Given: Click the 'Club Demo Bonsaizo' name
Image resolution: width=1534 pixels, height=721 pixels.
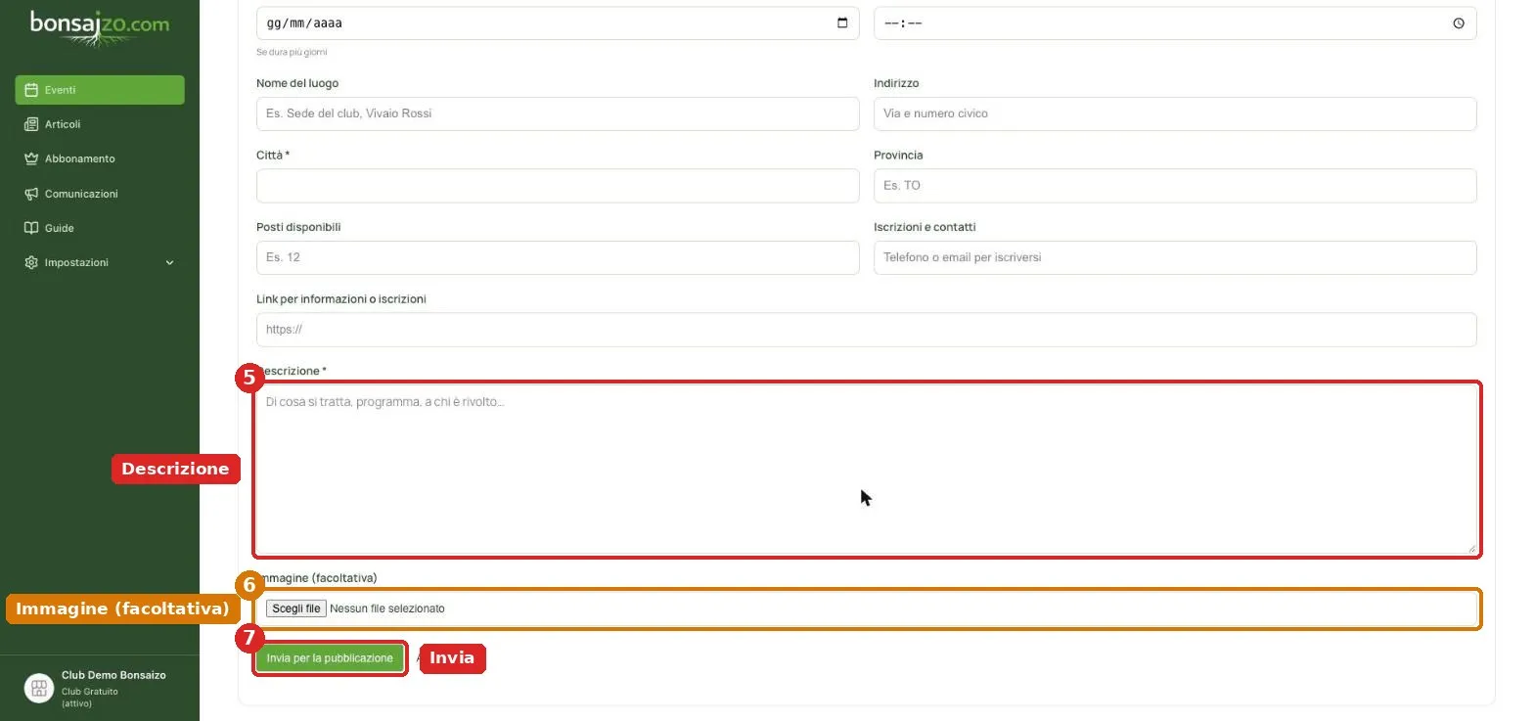Looking at the screenshot, I should coord(113,675).
